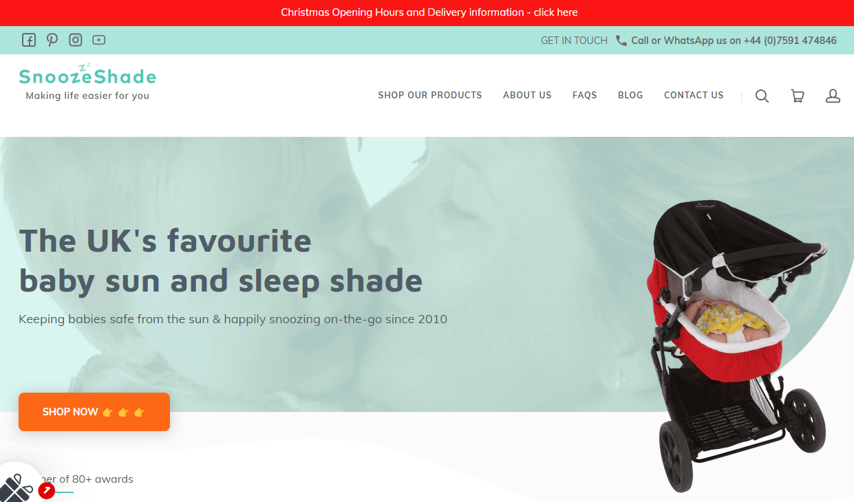Open the Blog menu link

click(630, 96)
